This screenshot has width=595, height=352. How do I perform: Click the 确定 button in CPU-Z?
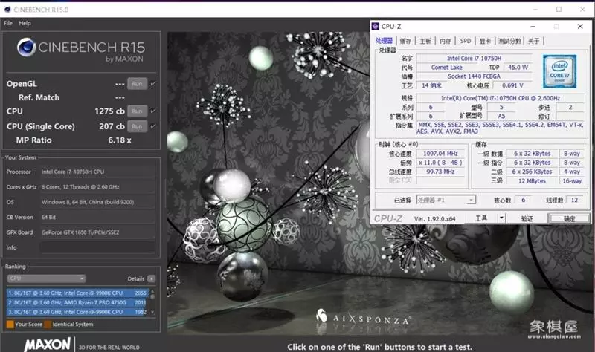(569, 218)
